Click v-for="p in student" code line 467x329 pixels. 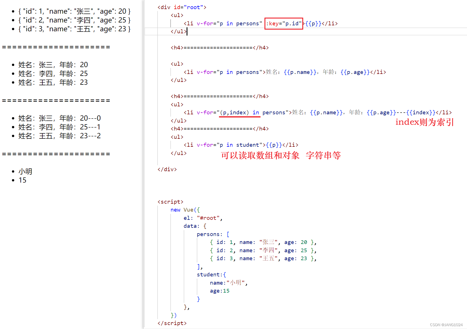point(241,145)
